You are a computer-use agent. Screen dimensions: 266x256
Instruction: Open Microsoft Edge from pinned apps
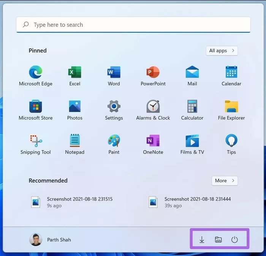(36, 76)
